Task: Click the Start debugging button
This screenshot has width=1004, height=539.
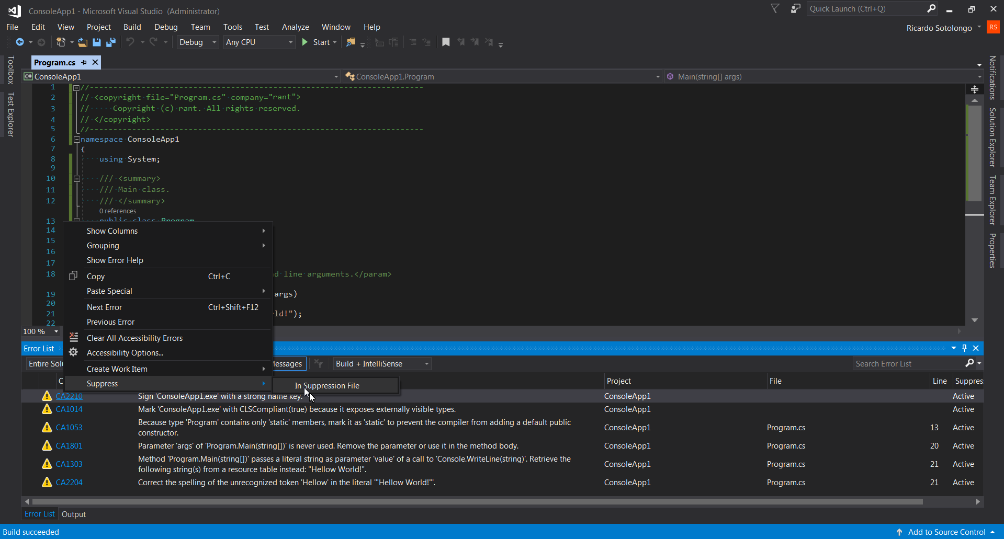Action: click(316, 42)
